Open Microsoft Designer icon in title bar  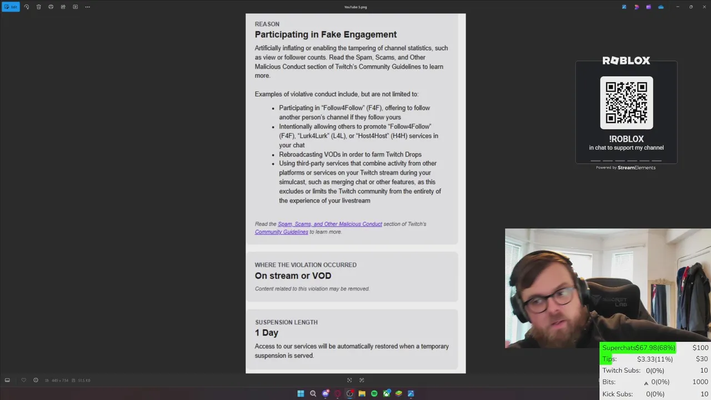[x=637, y=7]
